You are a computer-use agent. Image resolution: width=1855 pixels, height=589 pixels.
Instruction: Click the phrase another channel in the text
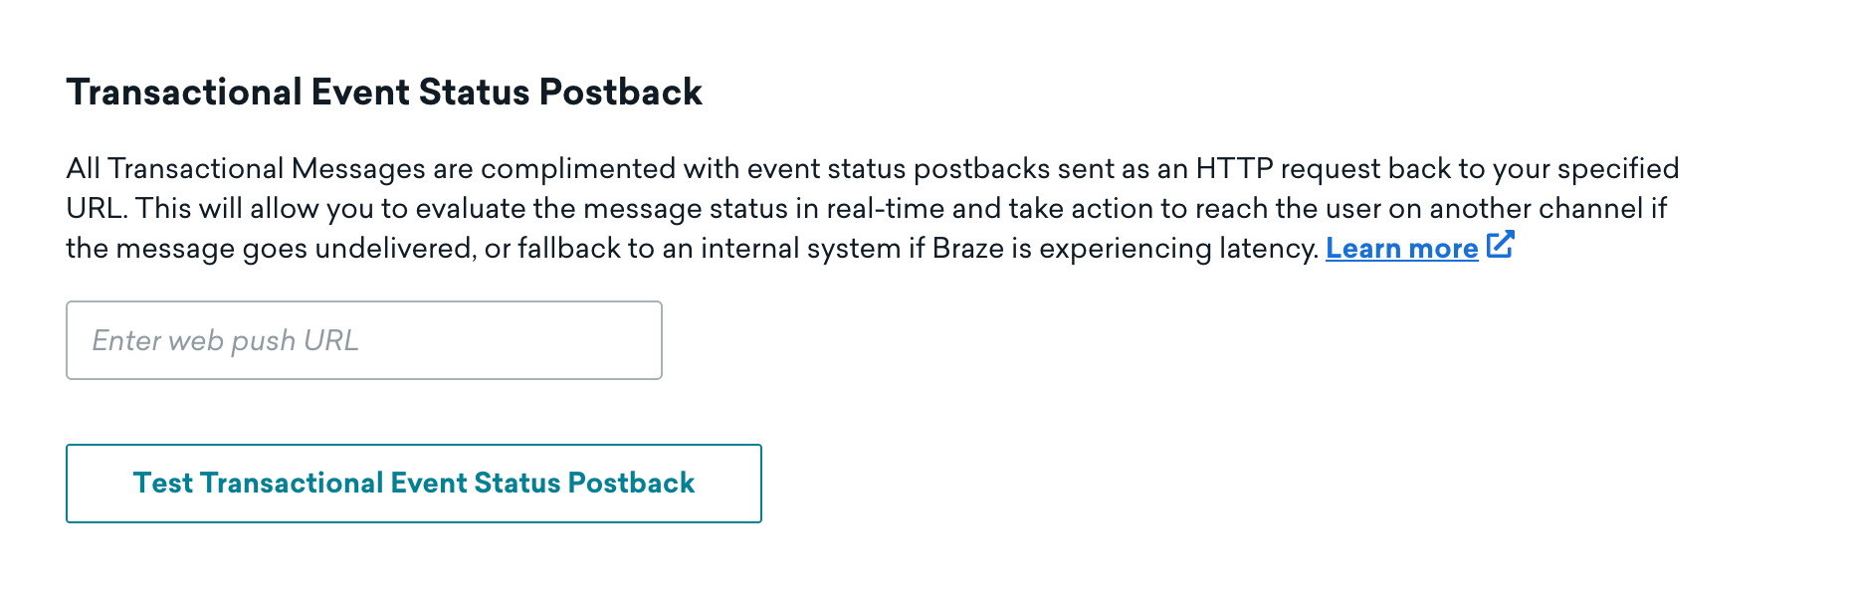click(1537, 209)
